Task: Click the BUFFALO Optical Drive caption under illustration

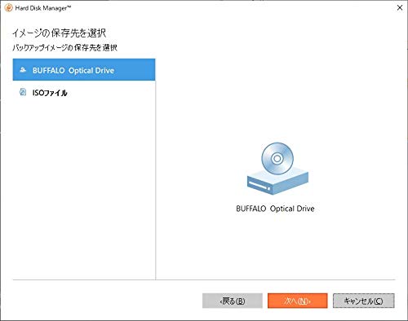Action: [x=275, y=209]
